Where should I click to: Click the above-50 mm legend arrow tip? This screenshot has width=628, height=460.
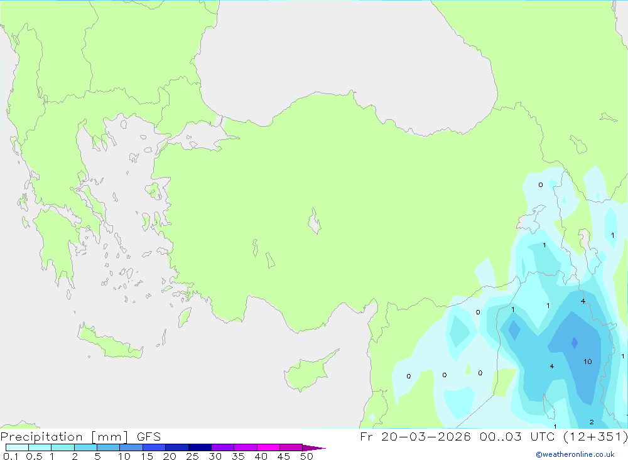point(314,447)
